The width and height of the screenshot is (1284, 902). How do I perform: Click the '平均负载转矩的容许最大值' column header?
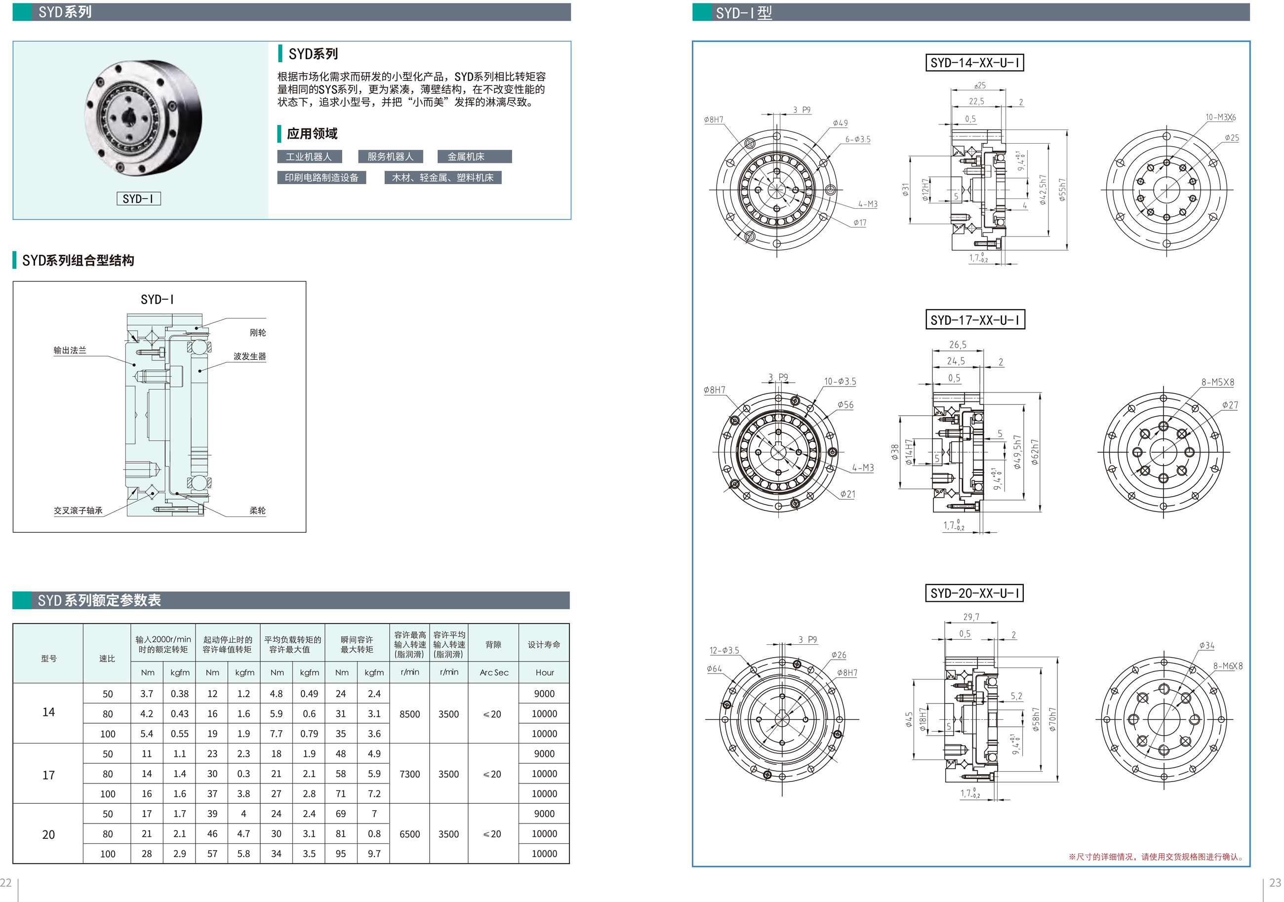[292, 644]
